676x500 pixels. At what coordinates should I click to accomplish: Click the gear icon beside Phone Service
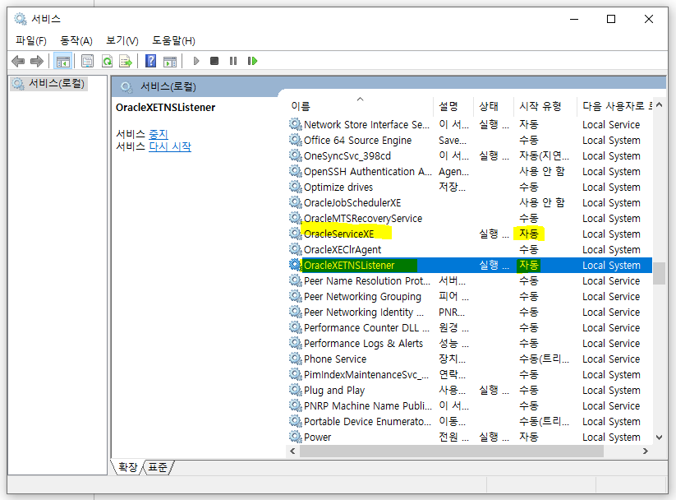295,359
